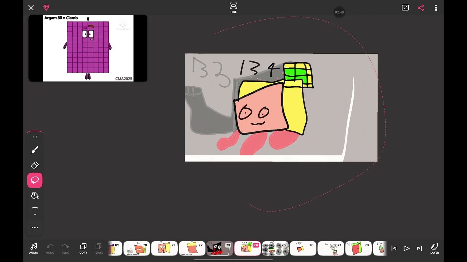This screenshot has width=467, height=262.
Task: Select the Eraser tool
Action: [x=35, y=165]
